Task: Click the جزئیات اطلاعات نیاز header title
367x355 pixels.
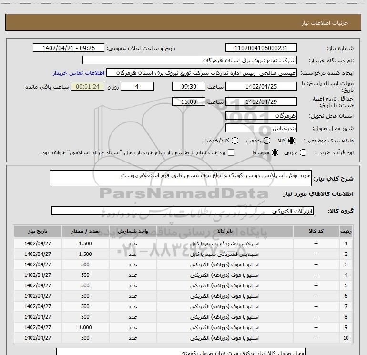Action: [x=325, y=23]
